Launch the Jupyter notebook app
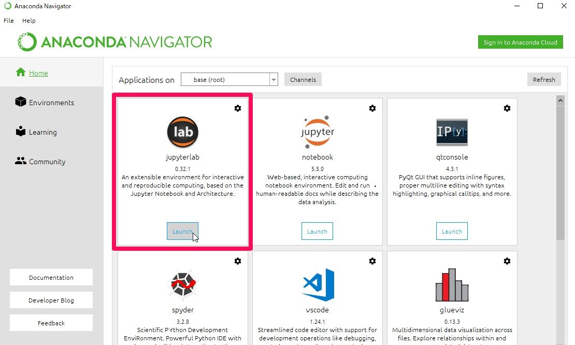575x345 pixels. point(317,232)
